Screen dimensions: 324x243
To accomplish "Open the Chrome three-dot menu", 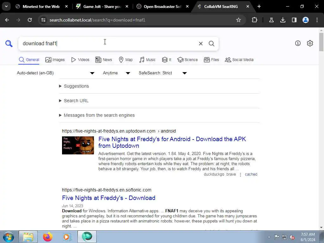I will coord(317,20).
